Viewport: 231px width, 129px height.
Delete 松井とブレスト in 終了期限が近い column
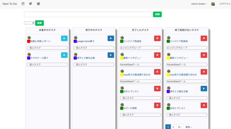pos(204,105)
